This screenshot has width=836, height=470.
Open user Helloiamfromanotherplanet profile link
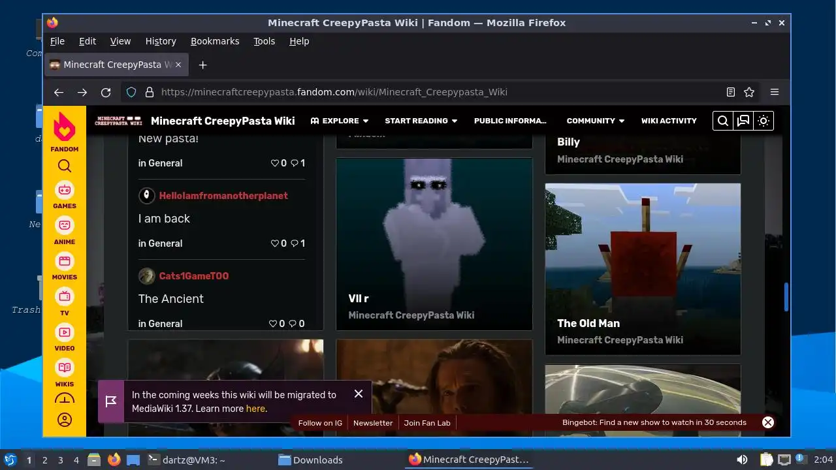tap(223, 196)
